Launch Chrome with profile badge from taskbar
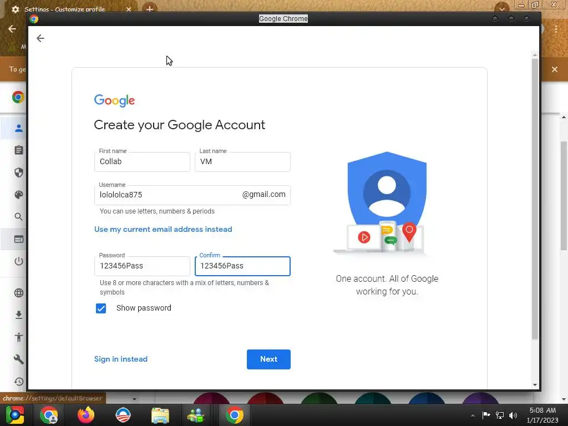 [49, 415]
